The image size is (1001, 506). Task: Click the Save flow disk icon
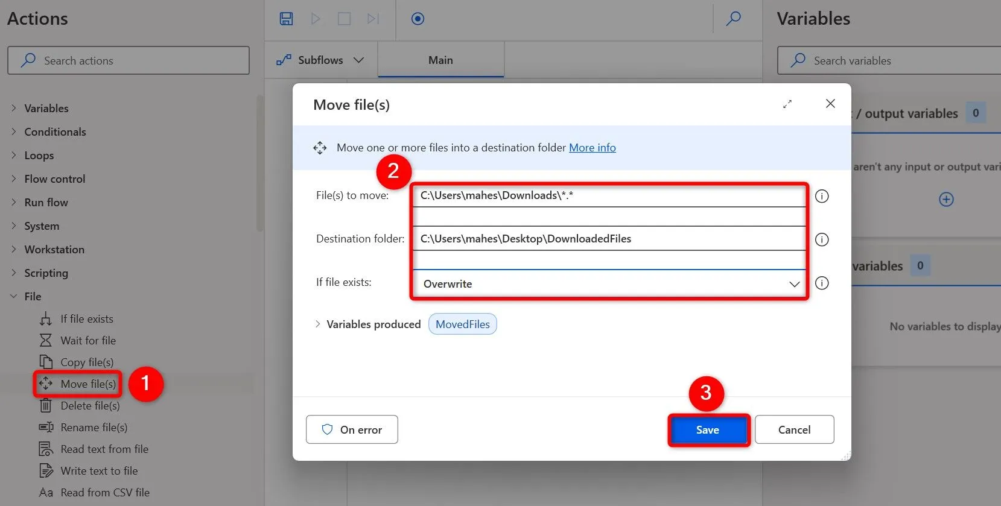coord(286,19)
